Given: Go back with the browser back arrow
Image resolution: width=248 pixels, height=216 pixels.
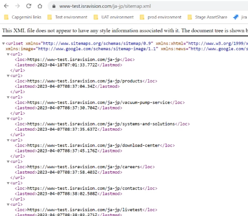Looking at the screenshot, I should pos(6,6).
